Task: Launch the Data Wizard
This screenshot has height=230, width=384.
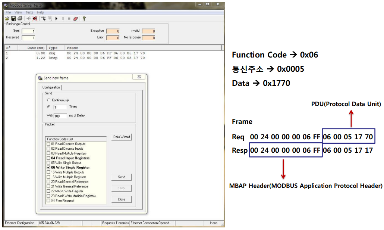Action: coord(121,137)
